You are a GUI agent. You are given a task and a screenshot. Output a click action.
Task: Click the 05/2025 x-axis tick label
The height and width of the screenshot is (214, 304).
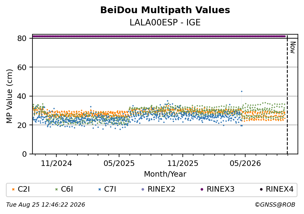[x=119, y=163]
